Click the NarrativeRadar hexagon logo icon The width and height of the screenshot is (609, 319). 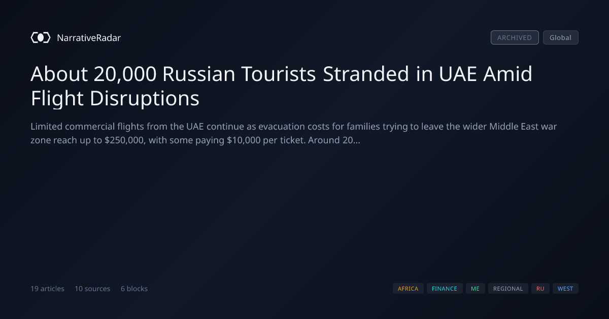click(x=41, y=37)
